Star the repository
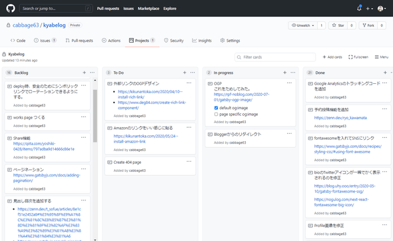The height and width of the screenshot is (241, 393). click(x=338, y=25)
